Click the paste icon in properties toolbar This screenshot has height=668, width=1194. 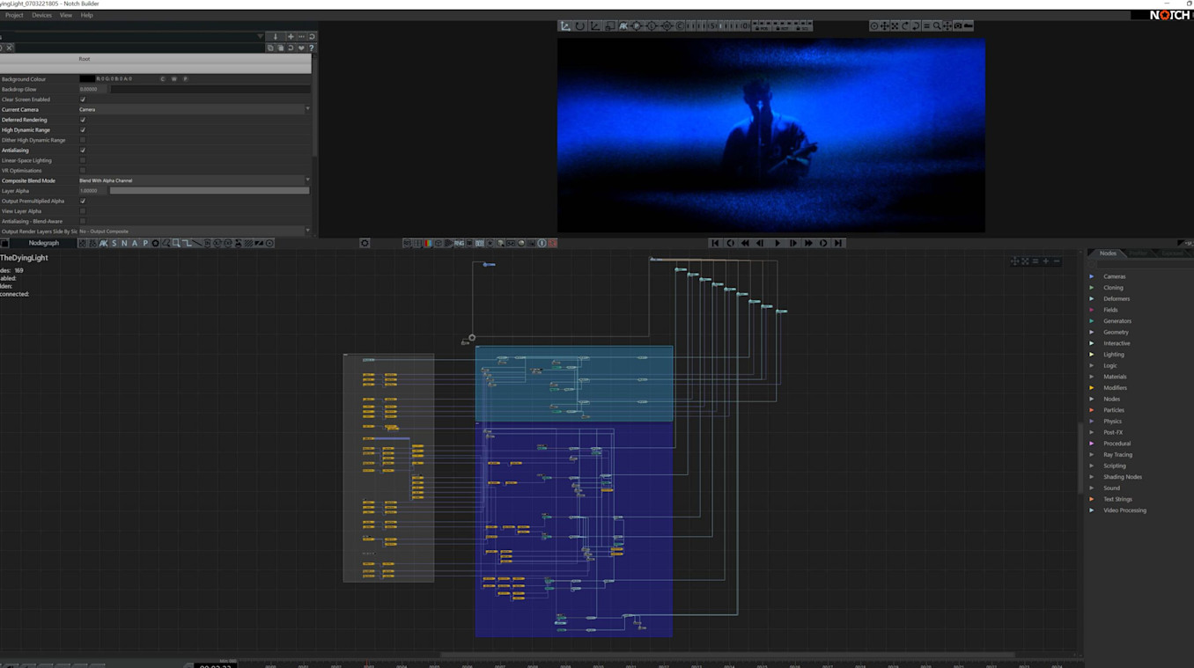click(x=281, y=48)
